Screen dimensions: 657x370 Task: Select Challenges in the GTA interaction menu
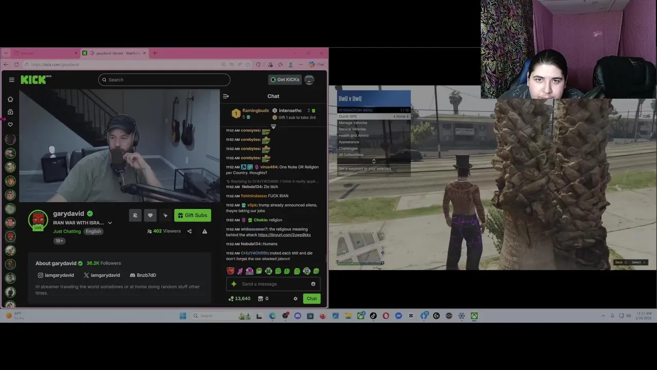point(374,148)
